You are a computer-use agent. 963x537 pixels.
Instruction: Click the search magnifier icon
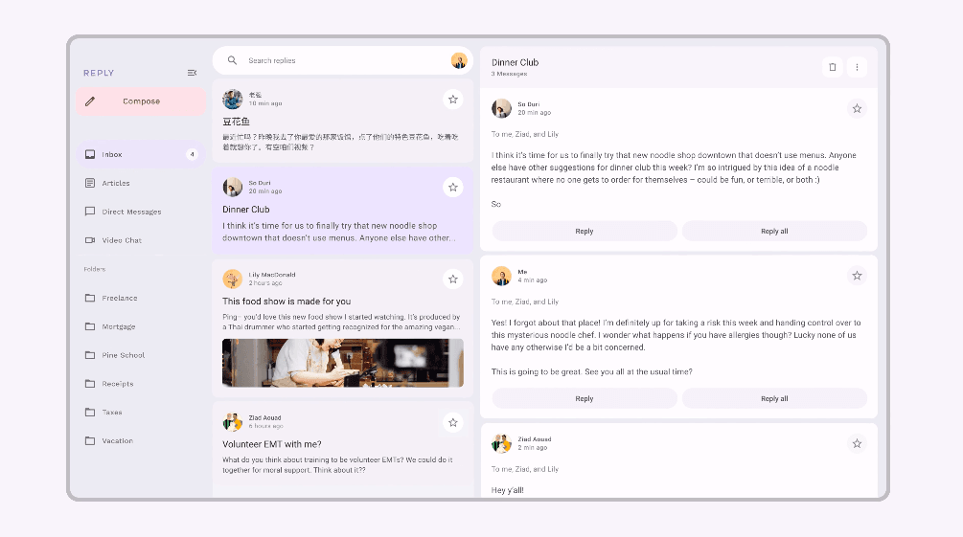[x=232, y=60]
